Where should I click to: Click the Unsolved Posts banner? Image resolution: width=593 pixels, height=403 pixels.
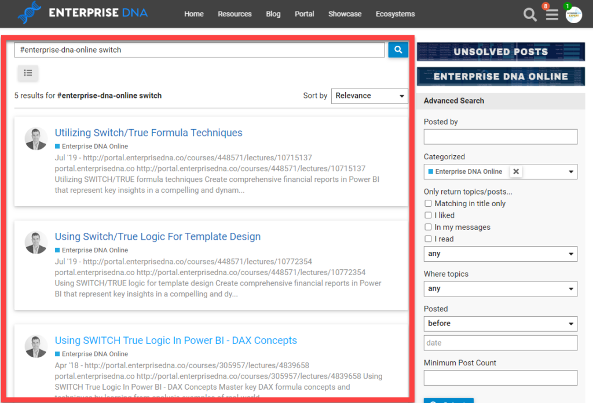(500, 52)
